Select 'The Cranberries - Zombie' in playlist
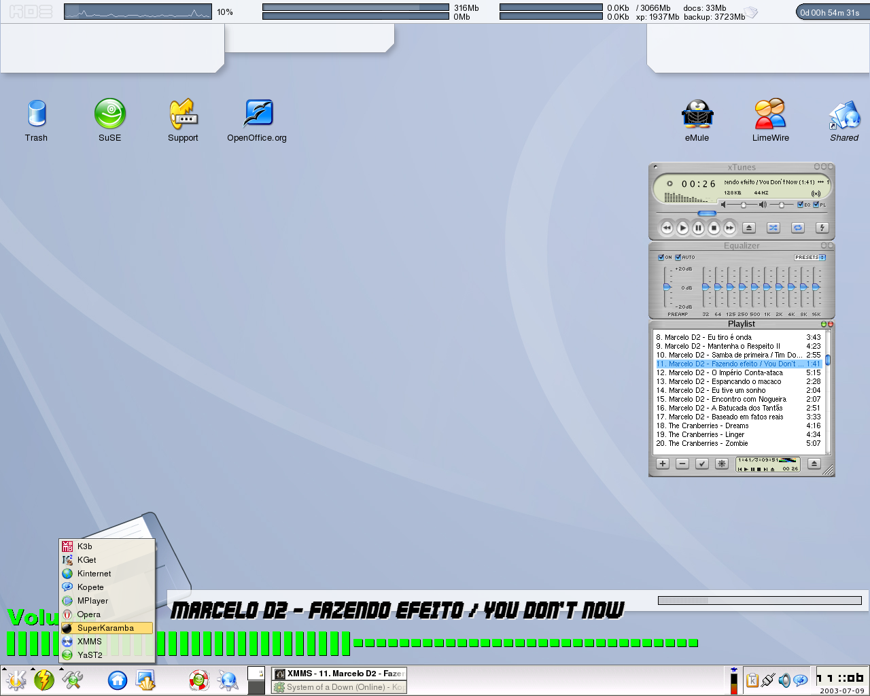The height and width of the screenshot is (696, 870). tap(738, 443)
